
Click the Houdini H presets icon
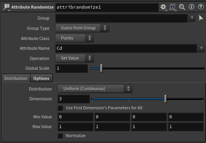click(x=173, y=7)
